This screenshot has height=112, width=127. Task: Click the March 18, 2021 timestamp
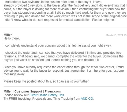(x=116, y=35)
